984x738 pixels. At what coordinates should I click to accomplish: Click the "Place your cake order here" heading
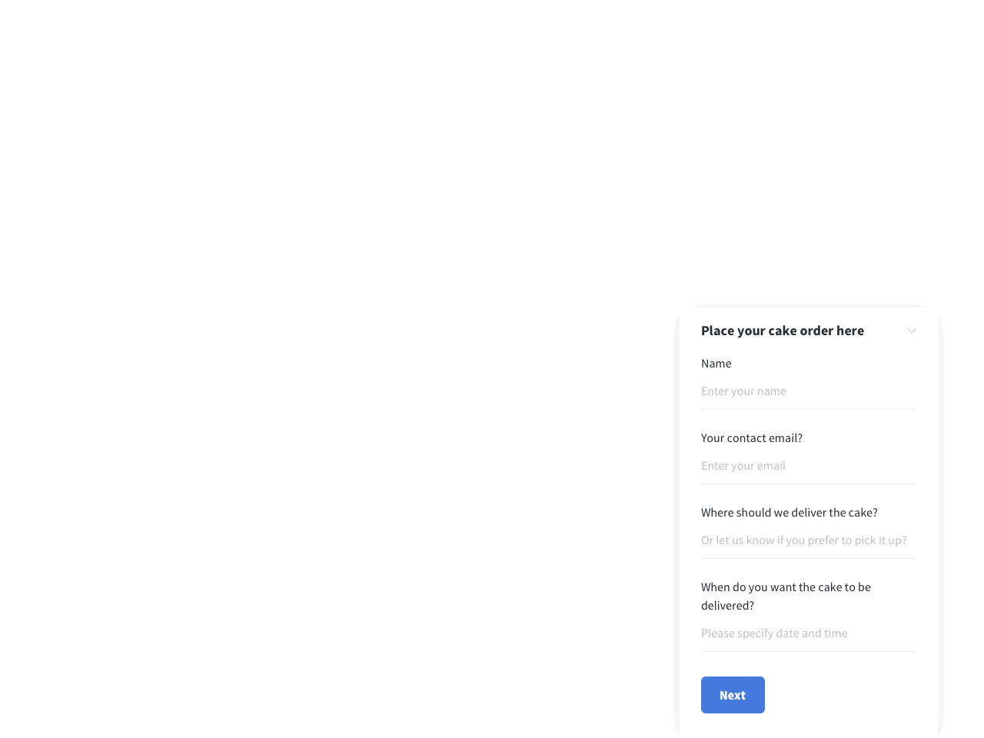pos(783,331)
